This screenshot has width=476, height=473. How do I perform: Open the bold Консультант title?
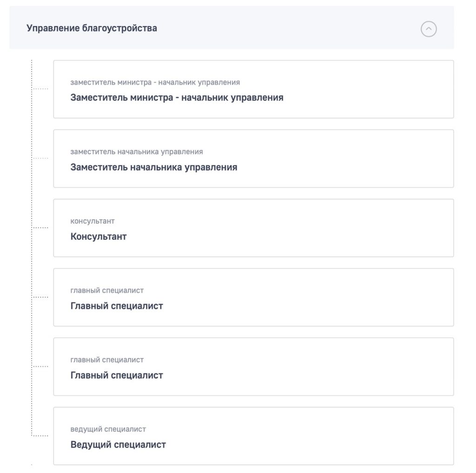(x=98, y=236)
